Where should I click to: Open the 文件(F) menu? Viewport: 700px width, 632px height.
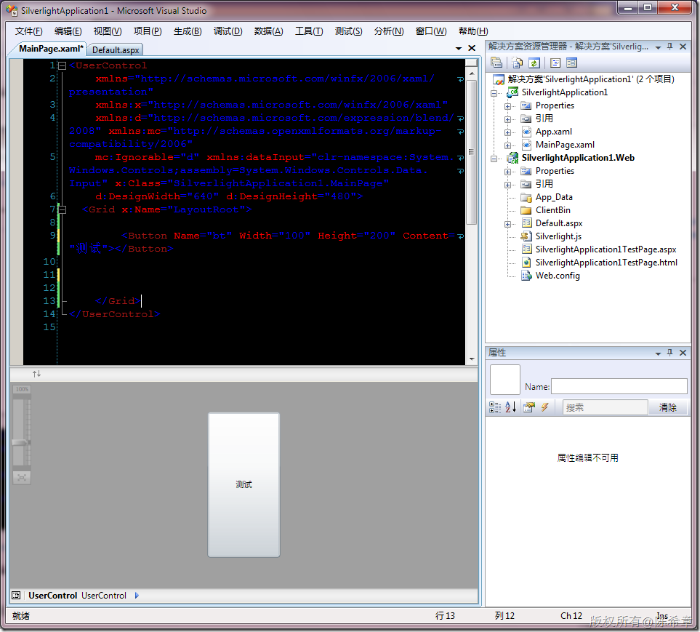point(28,31)
